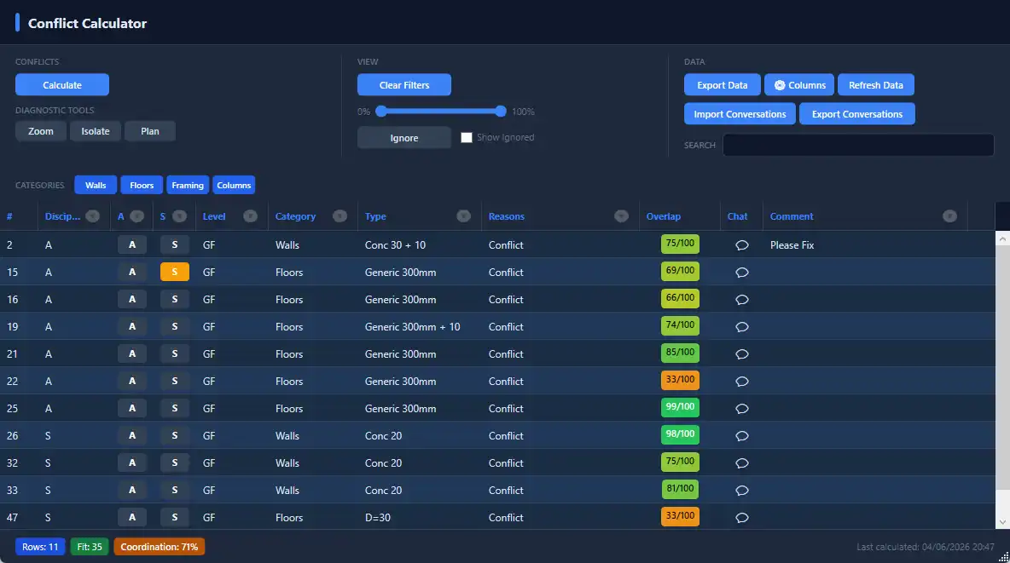
Task: Open the Comment column filter dropdown
Action: (x=949, y=216)
